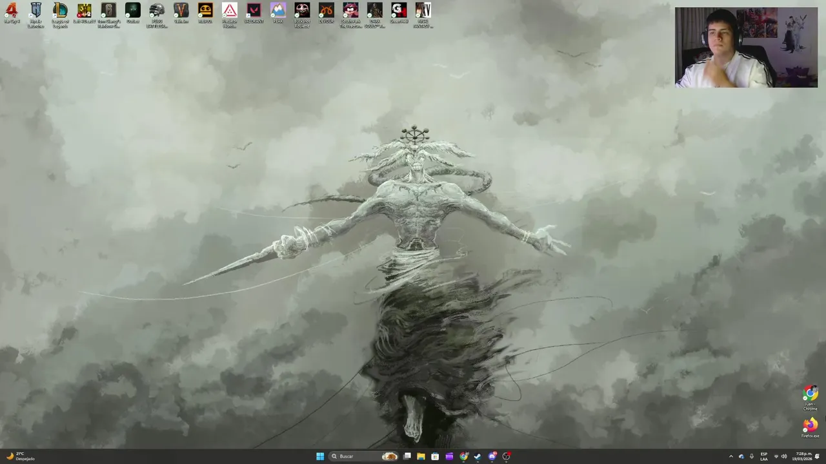This screenshot has height=464, width=826.
Task: Open the speaker volume tray icon
Action: coord(784,456)
